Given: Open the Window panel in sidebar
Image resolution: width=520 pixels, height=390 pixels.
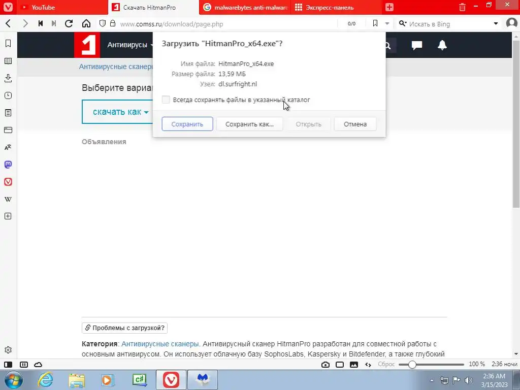Looking at the screenshot, I should click(x=8, y=130).
